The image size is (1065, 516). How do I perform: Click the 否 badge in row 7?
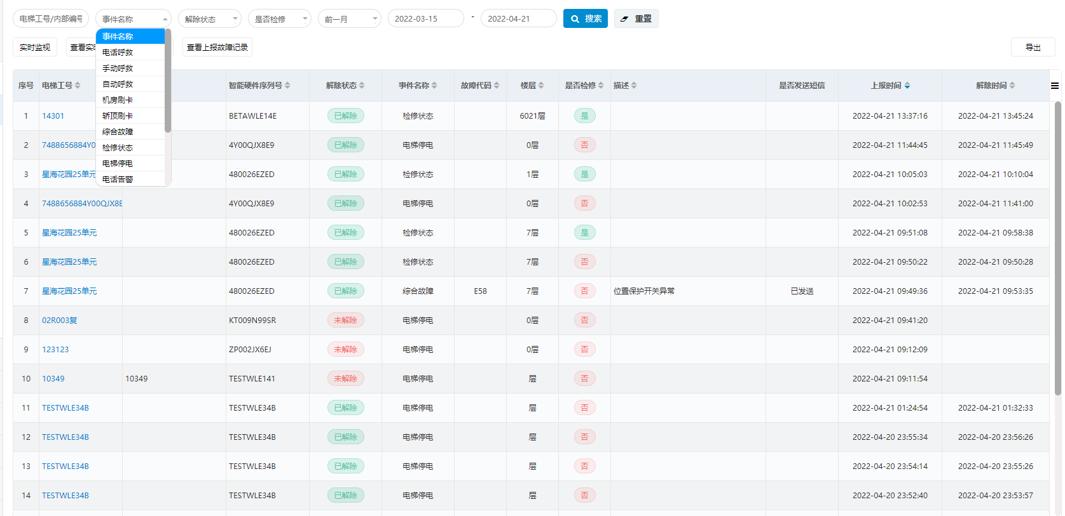(x=584, y=291)
